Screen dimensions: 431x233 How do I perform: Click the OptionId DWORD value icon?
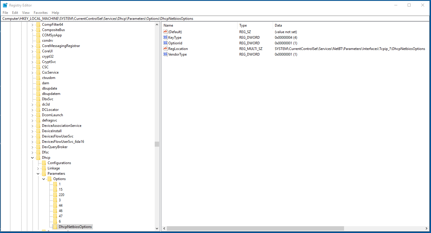165,43
